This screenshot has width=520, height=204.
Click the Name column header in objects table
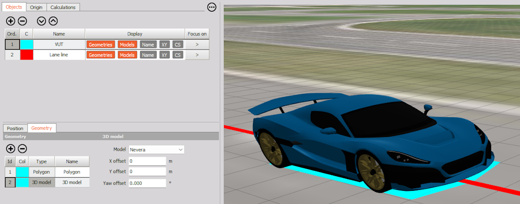click(59, 34)
